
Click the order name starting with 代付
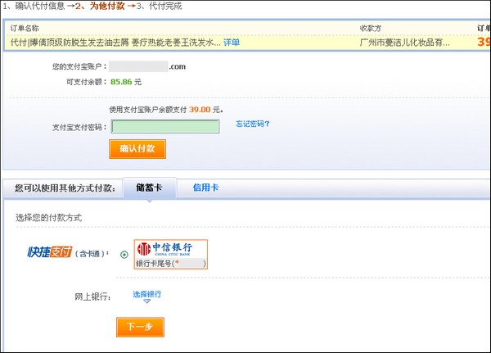point(115,43)
